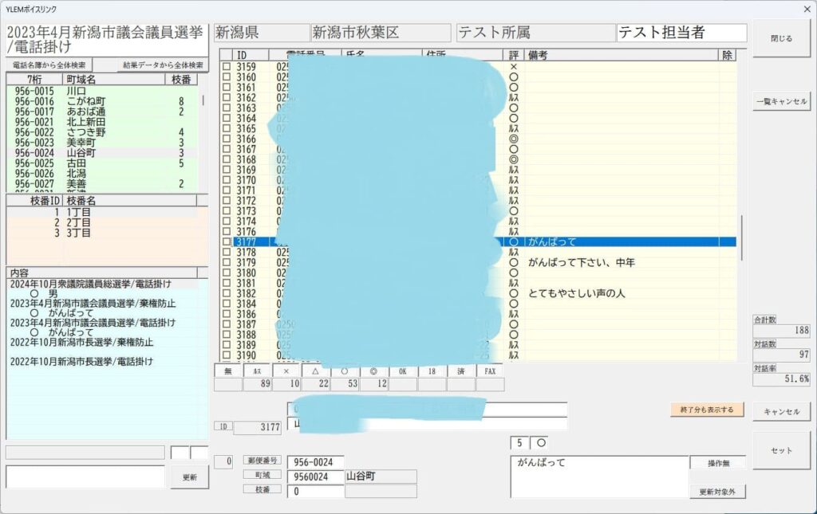Open 結果データから全体検索 search

coord(162,65)
